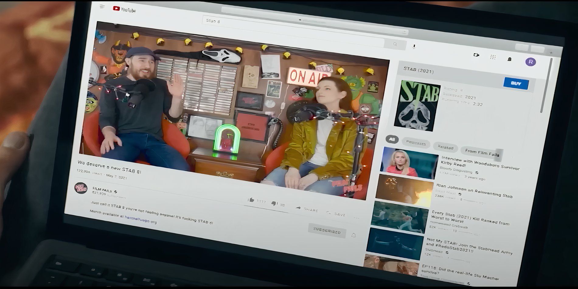
Task: Open the 'Not My STAB!' video thumbnail
Action: [x=395, y=244]
